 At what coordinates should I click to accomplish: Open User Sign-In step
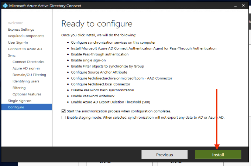coord(18,43)
